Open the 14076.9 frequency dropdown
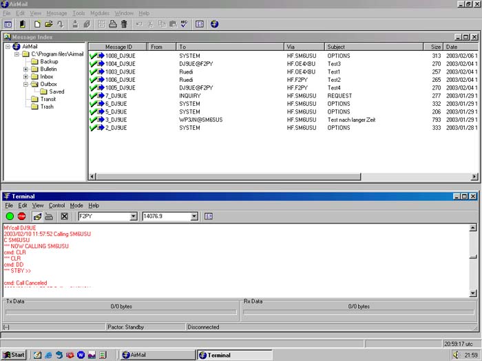 193,217
